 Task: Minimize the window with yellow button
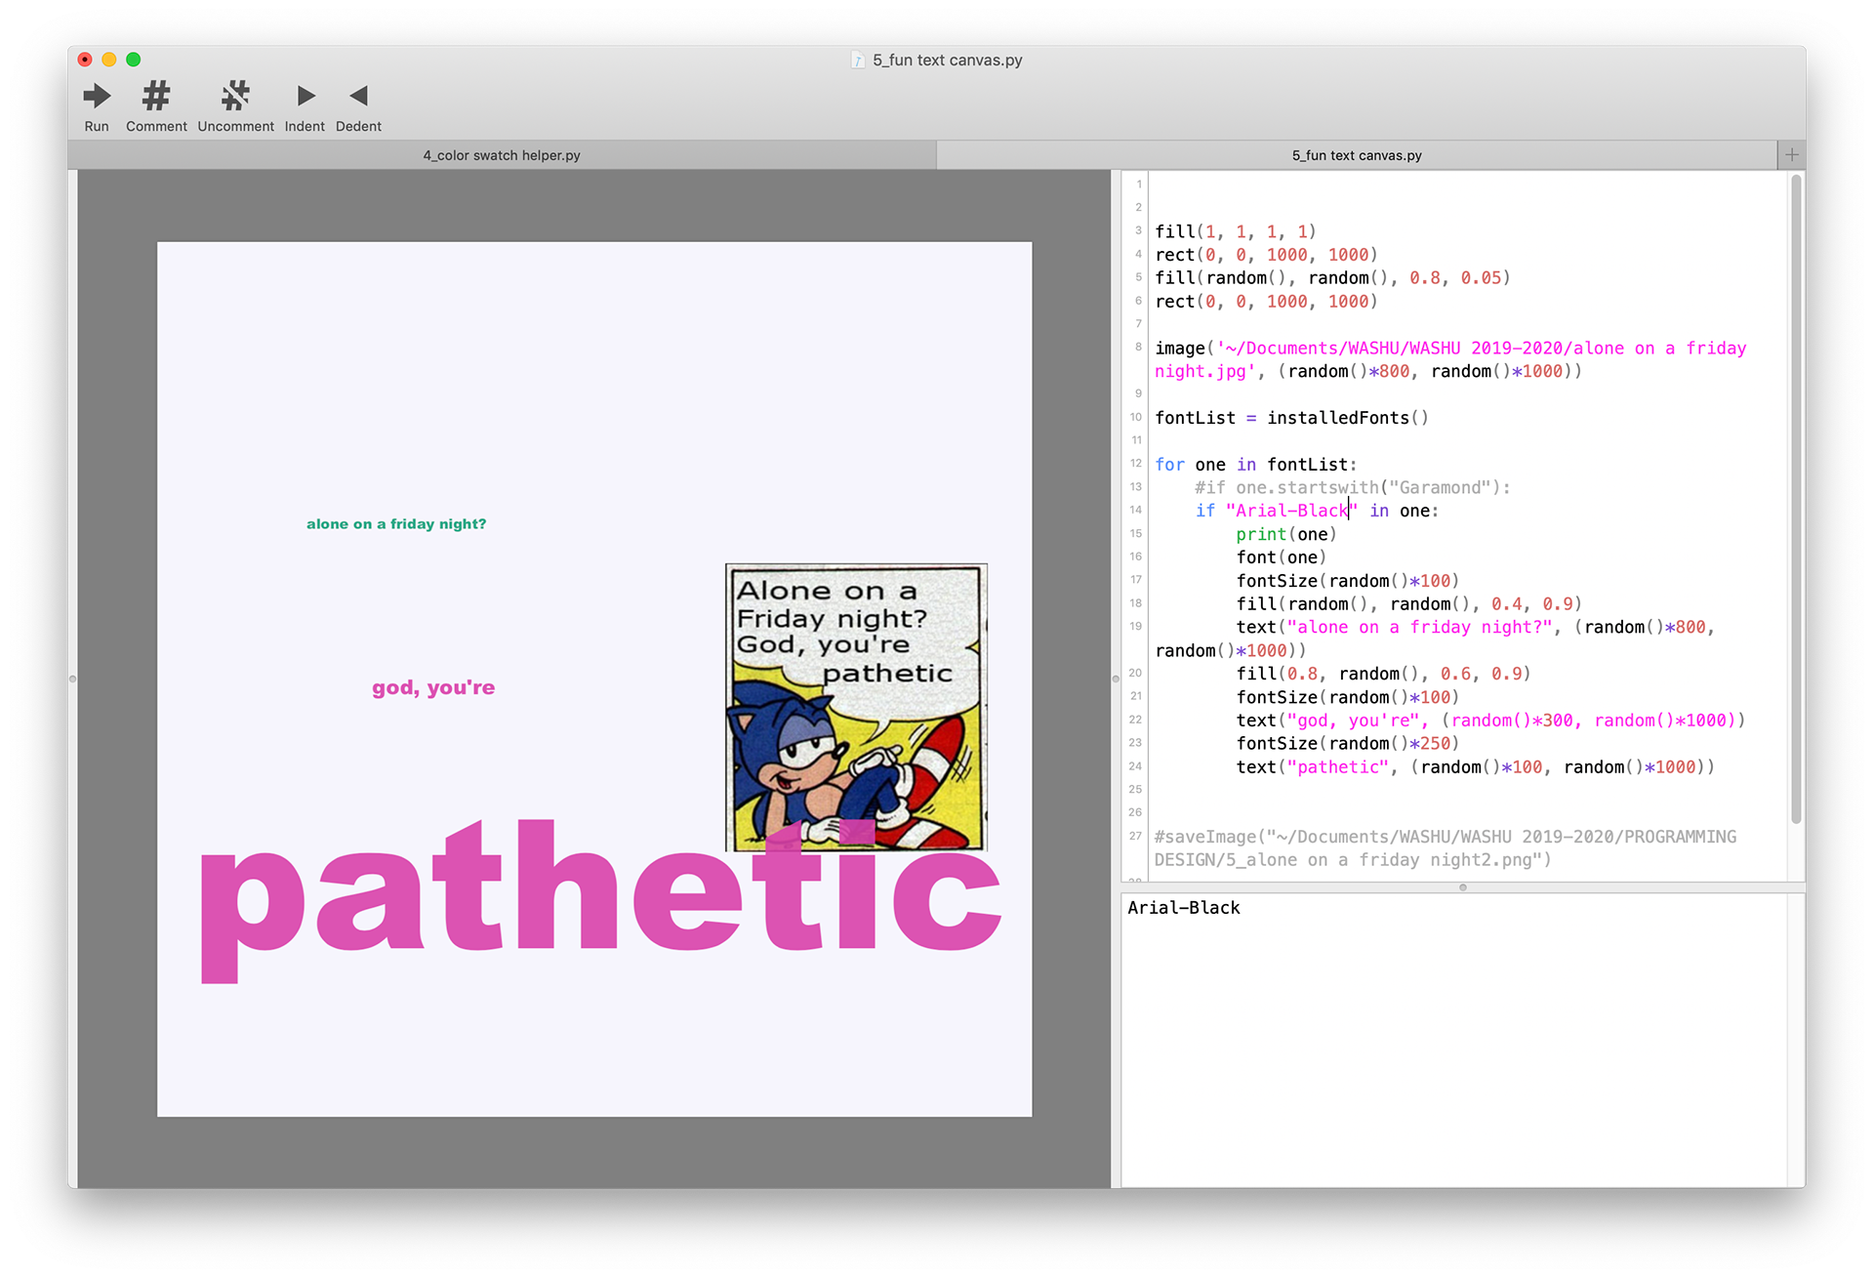[x=109, y=60]
